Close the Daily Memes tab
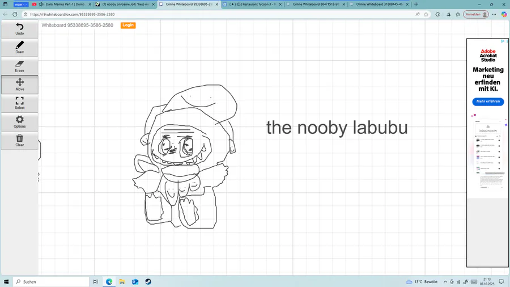510x287 pixels. (x=90, y=4)
